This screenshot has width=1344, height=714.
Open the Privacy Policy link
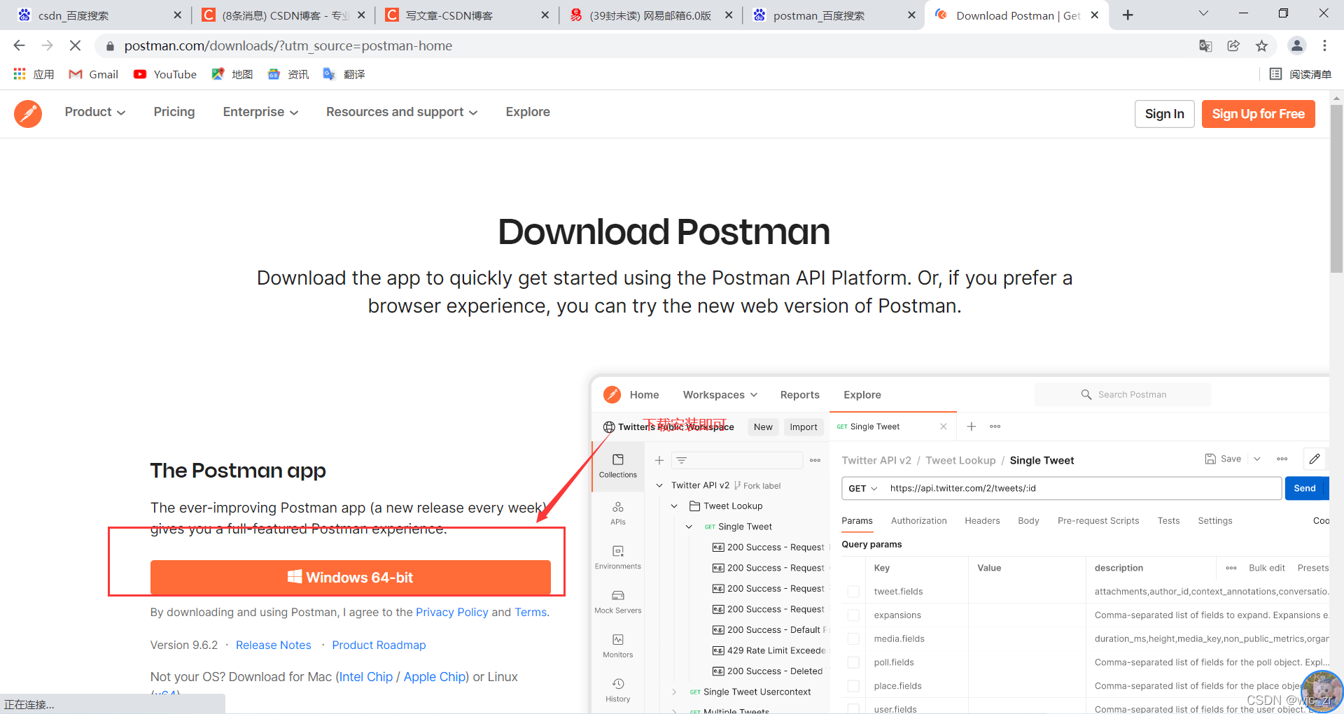pos(452,612)
